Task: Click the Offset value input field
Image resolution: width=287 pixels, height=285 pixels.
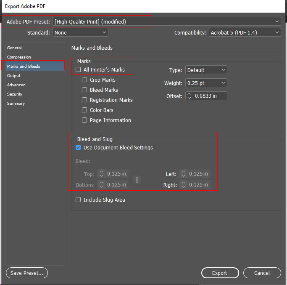Action: tap(210, 96)
